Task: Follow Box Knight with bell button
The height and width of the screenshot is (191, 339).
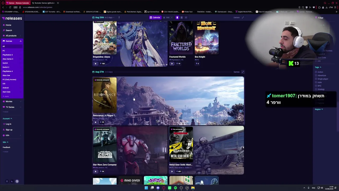Action: pyautogui.click(x=197, y=64)
